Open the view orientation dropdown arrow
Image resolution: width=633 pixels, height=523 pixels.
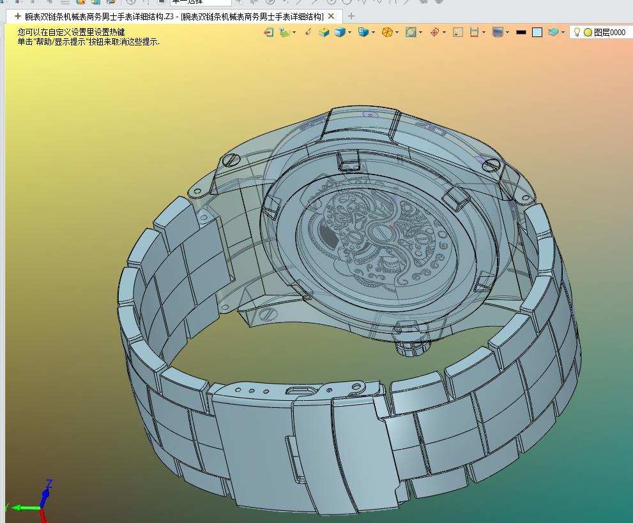point(373,33)
